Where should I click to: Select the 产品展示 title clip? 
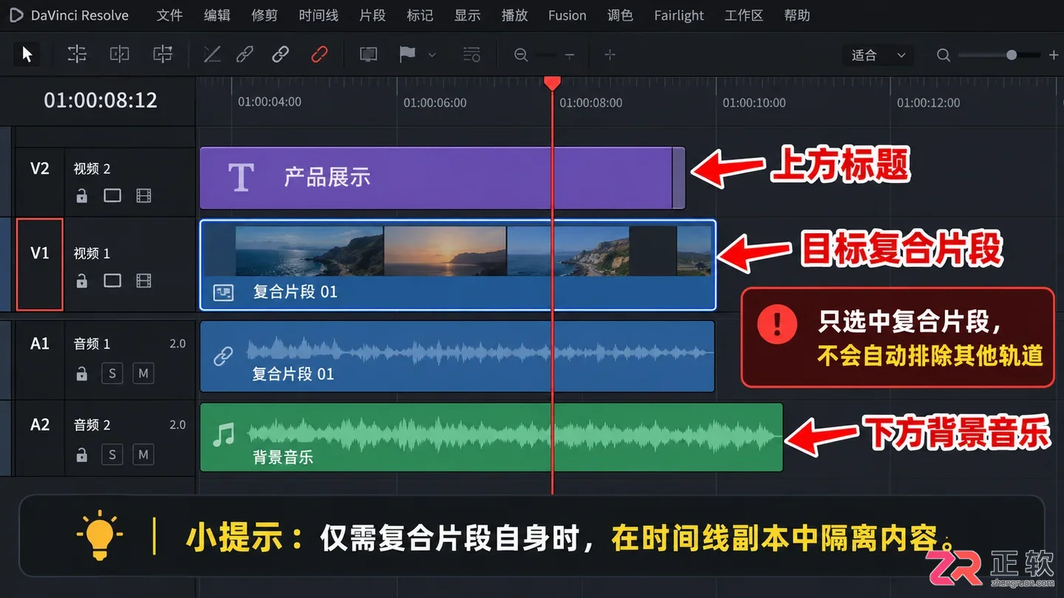(x=442, y=178)
